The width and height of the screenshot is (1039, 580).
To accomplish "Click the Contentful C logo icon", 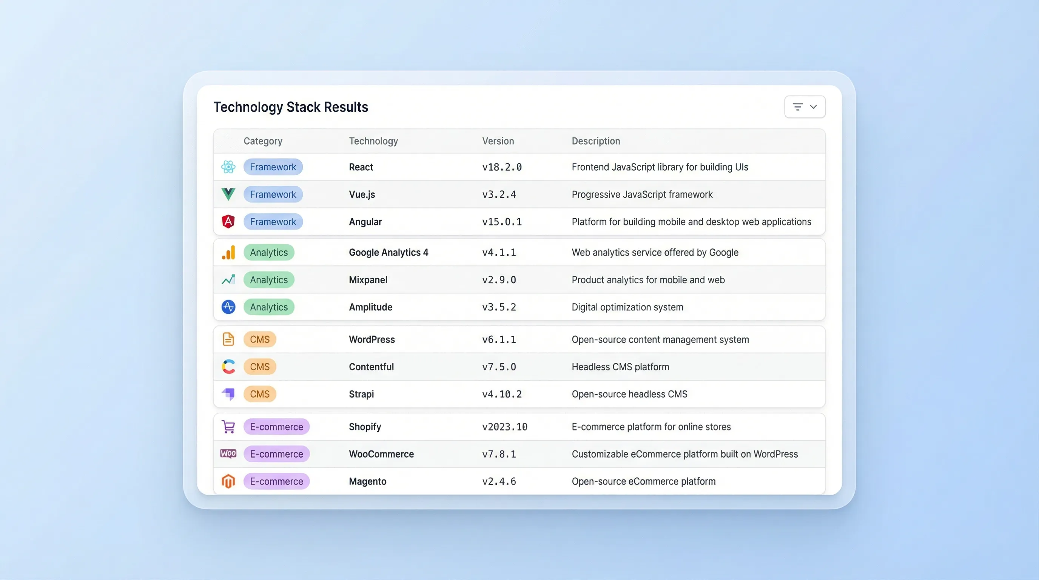I will (x=228, y=367).
